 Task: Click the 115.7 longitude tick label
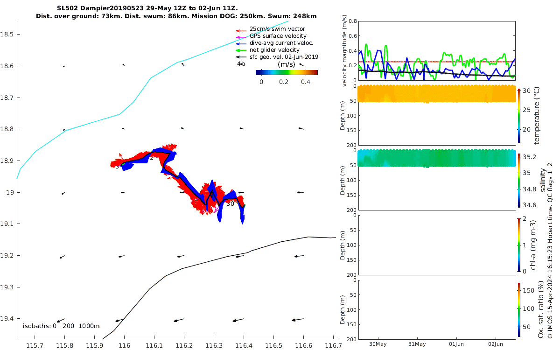[x=35, y=345]
